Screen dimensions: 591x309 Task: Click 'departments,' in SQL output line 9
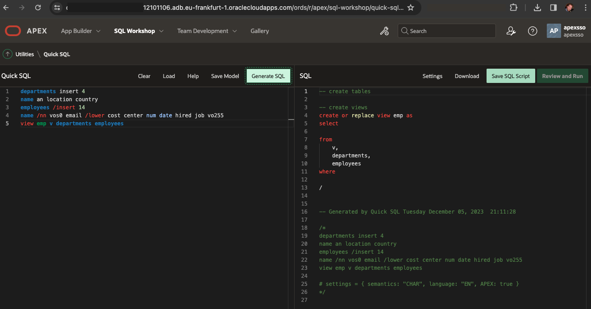click(x=351, y=156)
